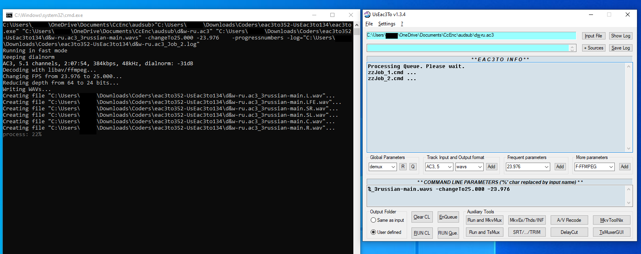Click the MkvEx/Thds/INF button
This screenshot has width=641, height=254.
[527, 220]
